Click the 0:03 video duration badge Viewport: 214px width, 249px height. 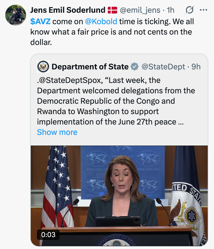48,234
